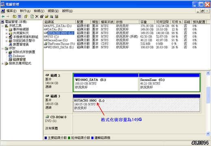Click the 裝置管理員 device manager icon
211x146 pixels.
(x=11, y=44)
